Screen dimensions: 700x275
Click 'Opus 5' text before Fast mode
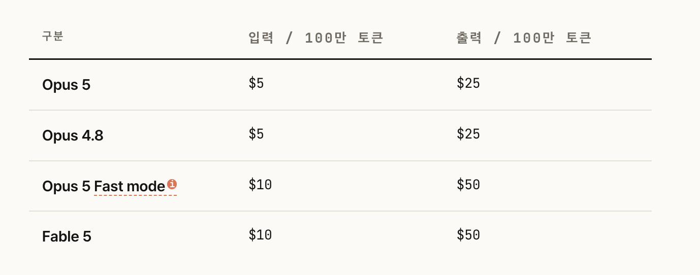pos(67,187)
